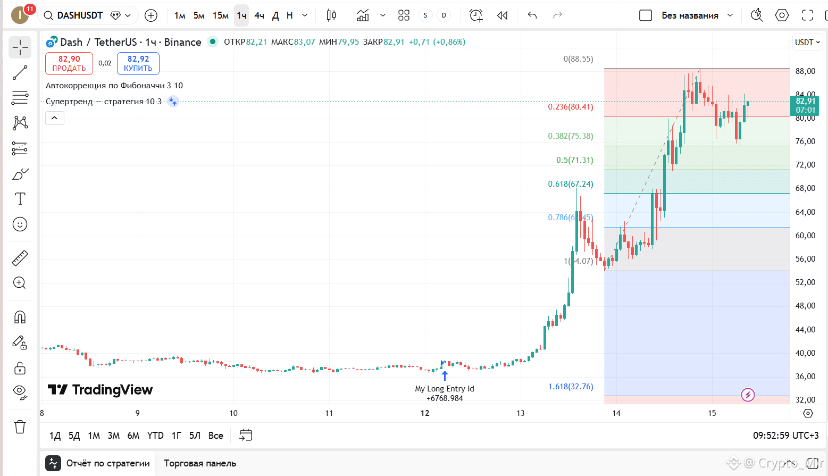Open quick search with the lightning magnifier icon
The height and width of the screenshot is (476, 828).
click(x=757, y=15)
